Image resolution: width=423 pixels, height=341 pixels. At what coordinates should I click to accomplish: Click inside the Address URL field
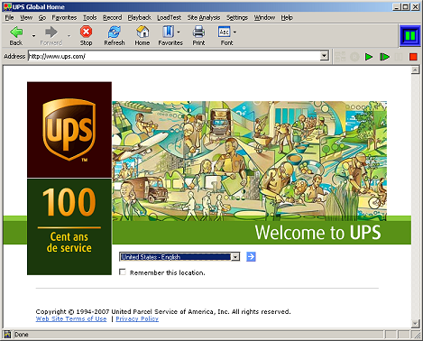coord(174,56)
